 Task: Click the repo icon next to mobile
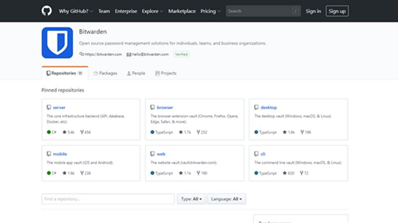[x=49, y=153]
